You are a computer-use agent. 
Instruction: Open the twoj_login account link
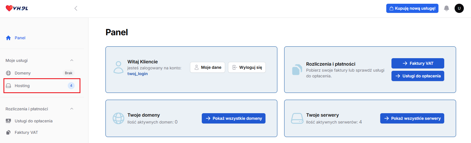[137, 74]
